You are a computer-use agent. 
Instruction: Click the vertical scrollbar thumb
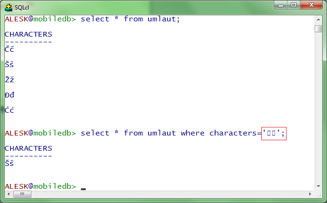(x=318, y=29)
